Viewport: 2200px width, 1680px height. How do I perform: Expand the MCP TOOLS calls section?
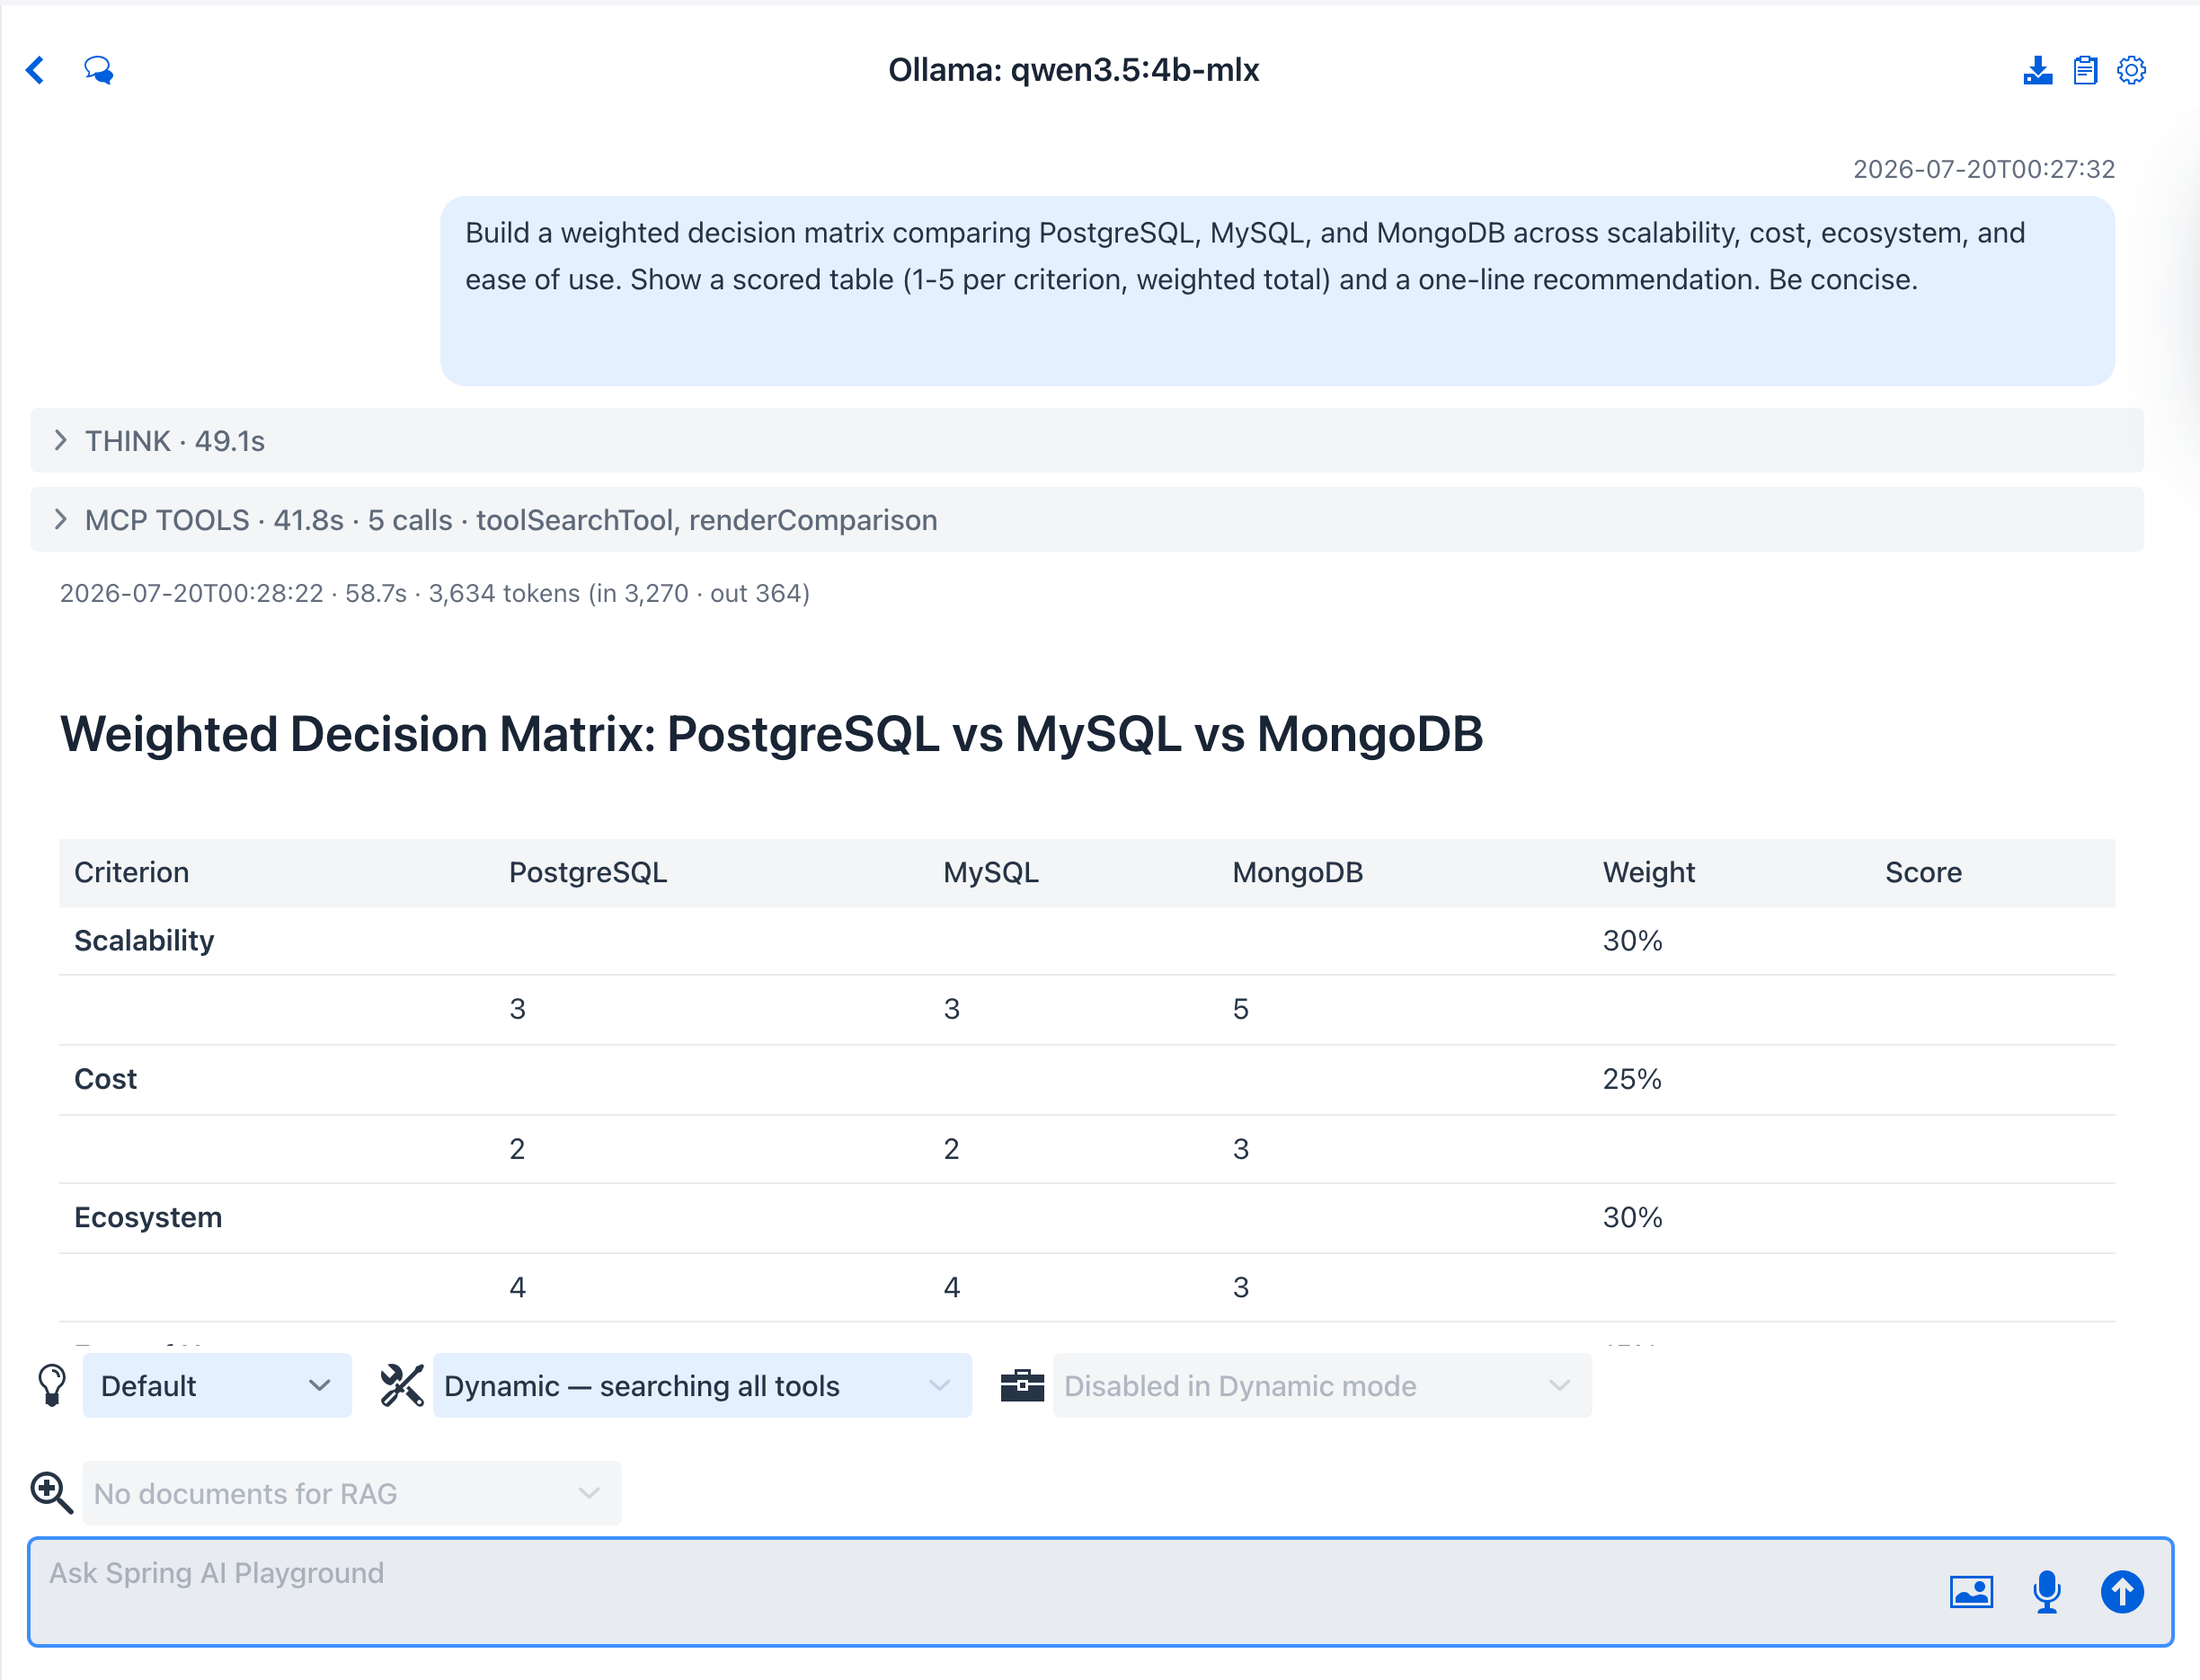click(x=1087, y=519)
